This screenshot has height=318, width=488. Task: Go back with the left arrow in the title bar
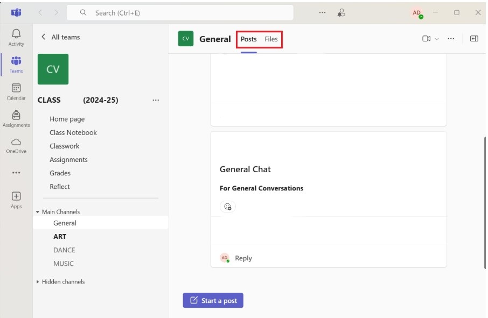(x=40, y=12)
